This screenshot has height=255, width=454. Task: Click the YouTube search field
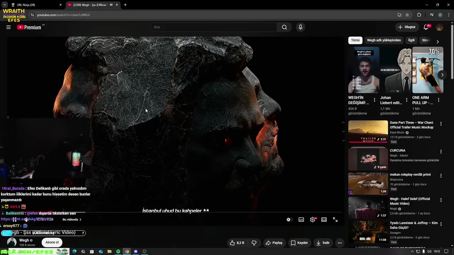click(x=214, y=27)
